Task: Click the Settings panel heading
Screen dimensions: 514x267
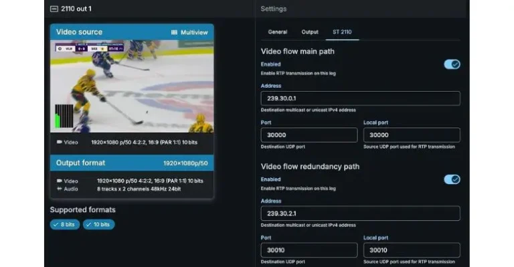Action: point(273,9)
